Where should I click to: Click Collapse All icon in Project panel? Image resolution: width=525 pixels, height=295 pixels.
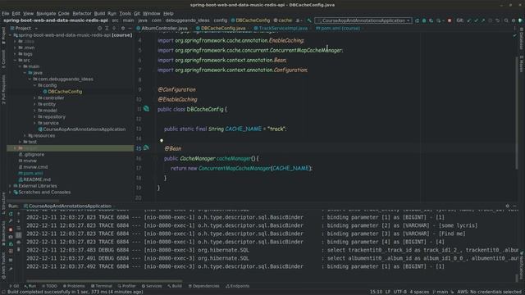tap(114, 29)
